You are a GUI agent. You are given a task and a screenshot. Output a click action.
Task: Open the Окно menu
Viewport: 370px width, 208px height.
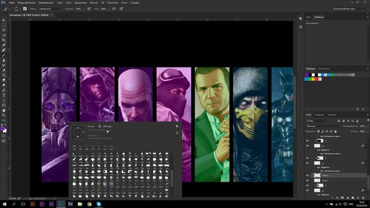[x=124, y=2]
